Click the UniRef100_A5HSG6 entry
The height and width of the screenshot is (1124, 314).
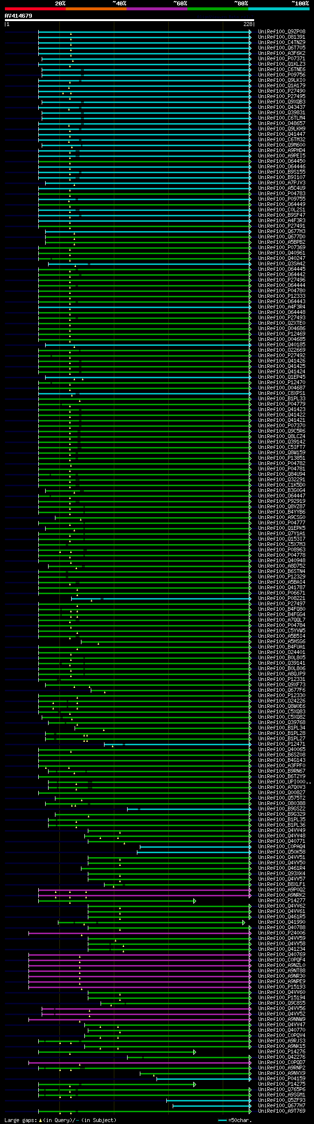pyautogui.click(x=282, y=642)
